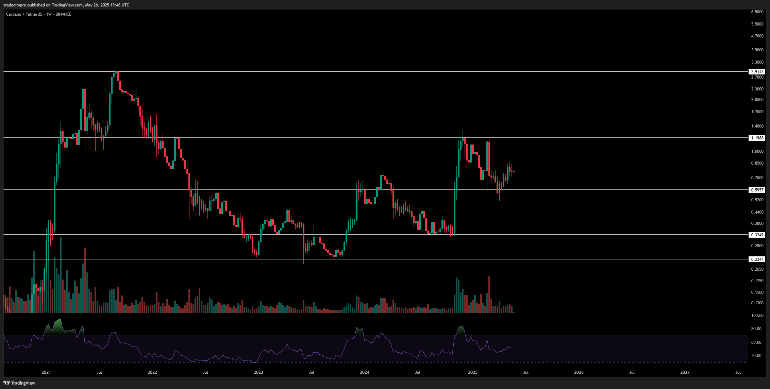Click the 3.3000 price axis label
The image size is (770, 389).
click(x=757, y=62)
